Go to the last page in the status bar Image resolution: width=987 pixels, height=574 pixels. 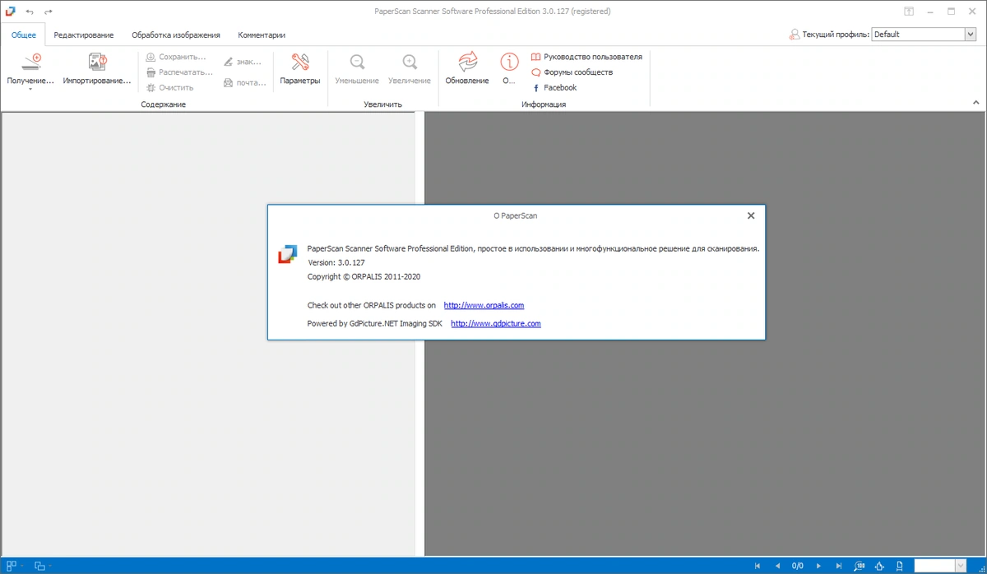click(838, 566)
